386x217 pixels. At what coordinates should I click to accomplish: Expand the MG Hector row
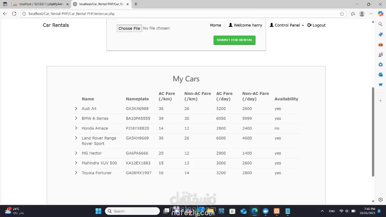point(76,153)
